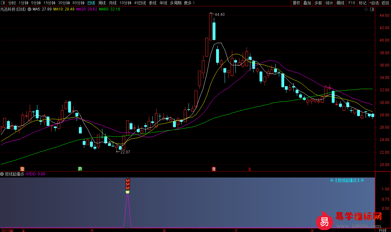391x232 pixels.
Task: Click the panel layout icon at top-left
Action: pyautogui.click(x=3, y=3)
